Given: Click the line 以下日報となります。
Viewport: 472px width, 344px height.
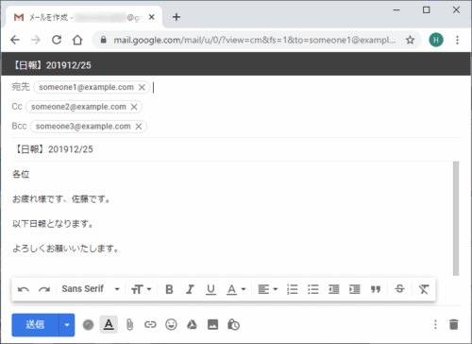Looking at the screenshot, I should pos(53,224).
